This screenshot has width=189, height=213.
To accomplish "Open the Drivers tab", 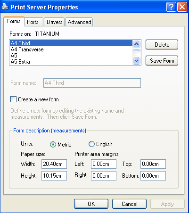I will (x=54, y=22).
